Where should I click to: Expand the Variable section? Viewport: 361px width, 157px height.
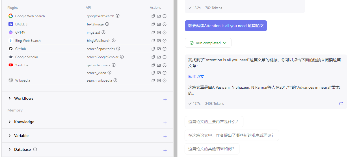(10, 136)
